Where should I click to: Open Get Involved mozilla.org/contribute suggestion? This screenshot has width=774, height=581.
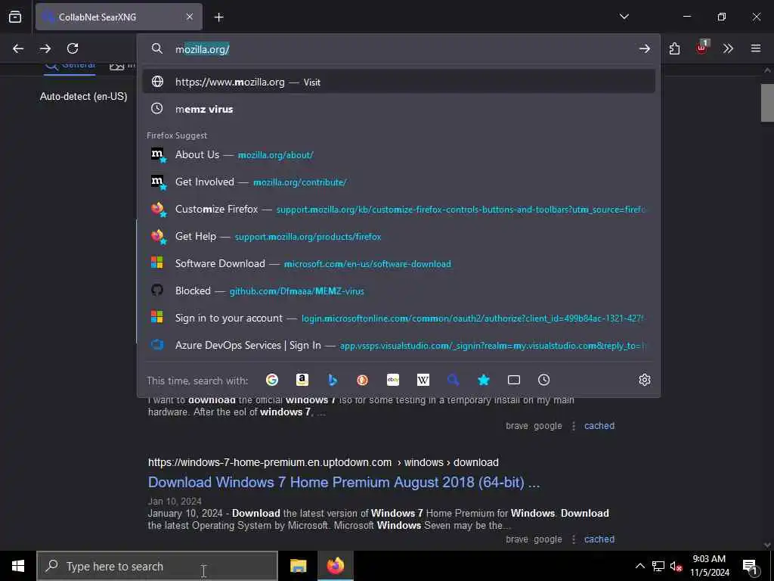(398, 182)
